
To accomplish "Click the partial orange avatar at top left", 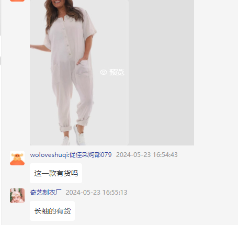I will [17, 1].
